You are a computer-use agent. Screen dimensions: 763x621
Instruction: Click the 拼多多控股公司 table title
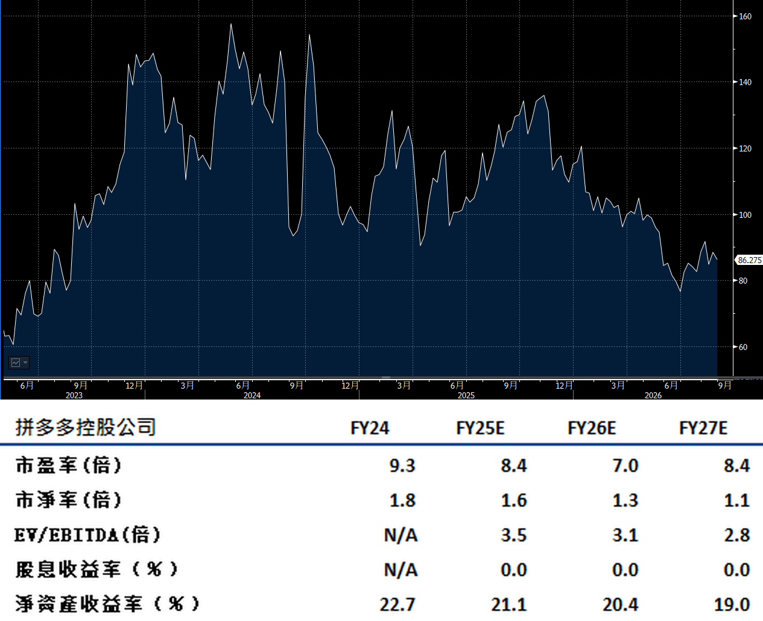(86, 427)
